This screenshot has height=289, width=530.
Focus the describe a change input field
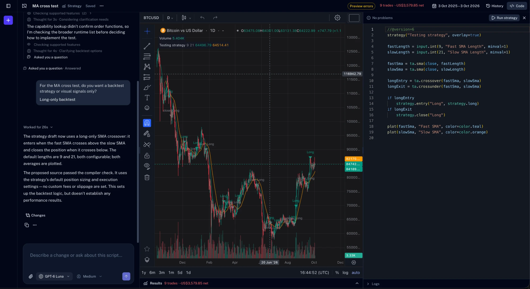78,255
